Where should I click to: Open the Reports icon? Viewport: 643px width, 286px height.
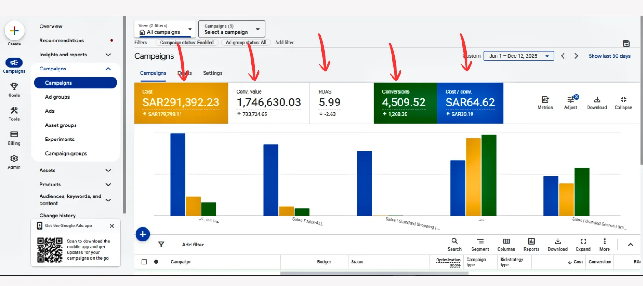tap(531, 241)
